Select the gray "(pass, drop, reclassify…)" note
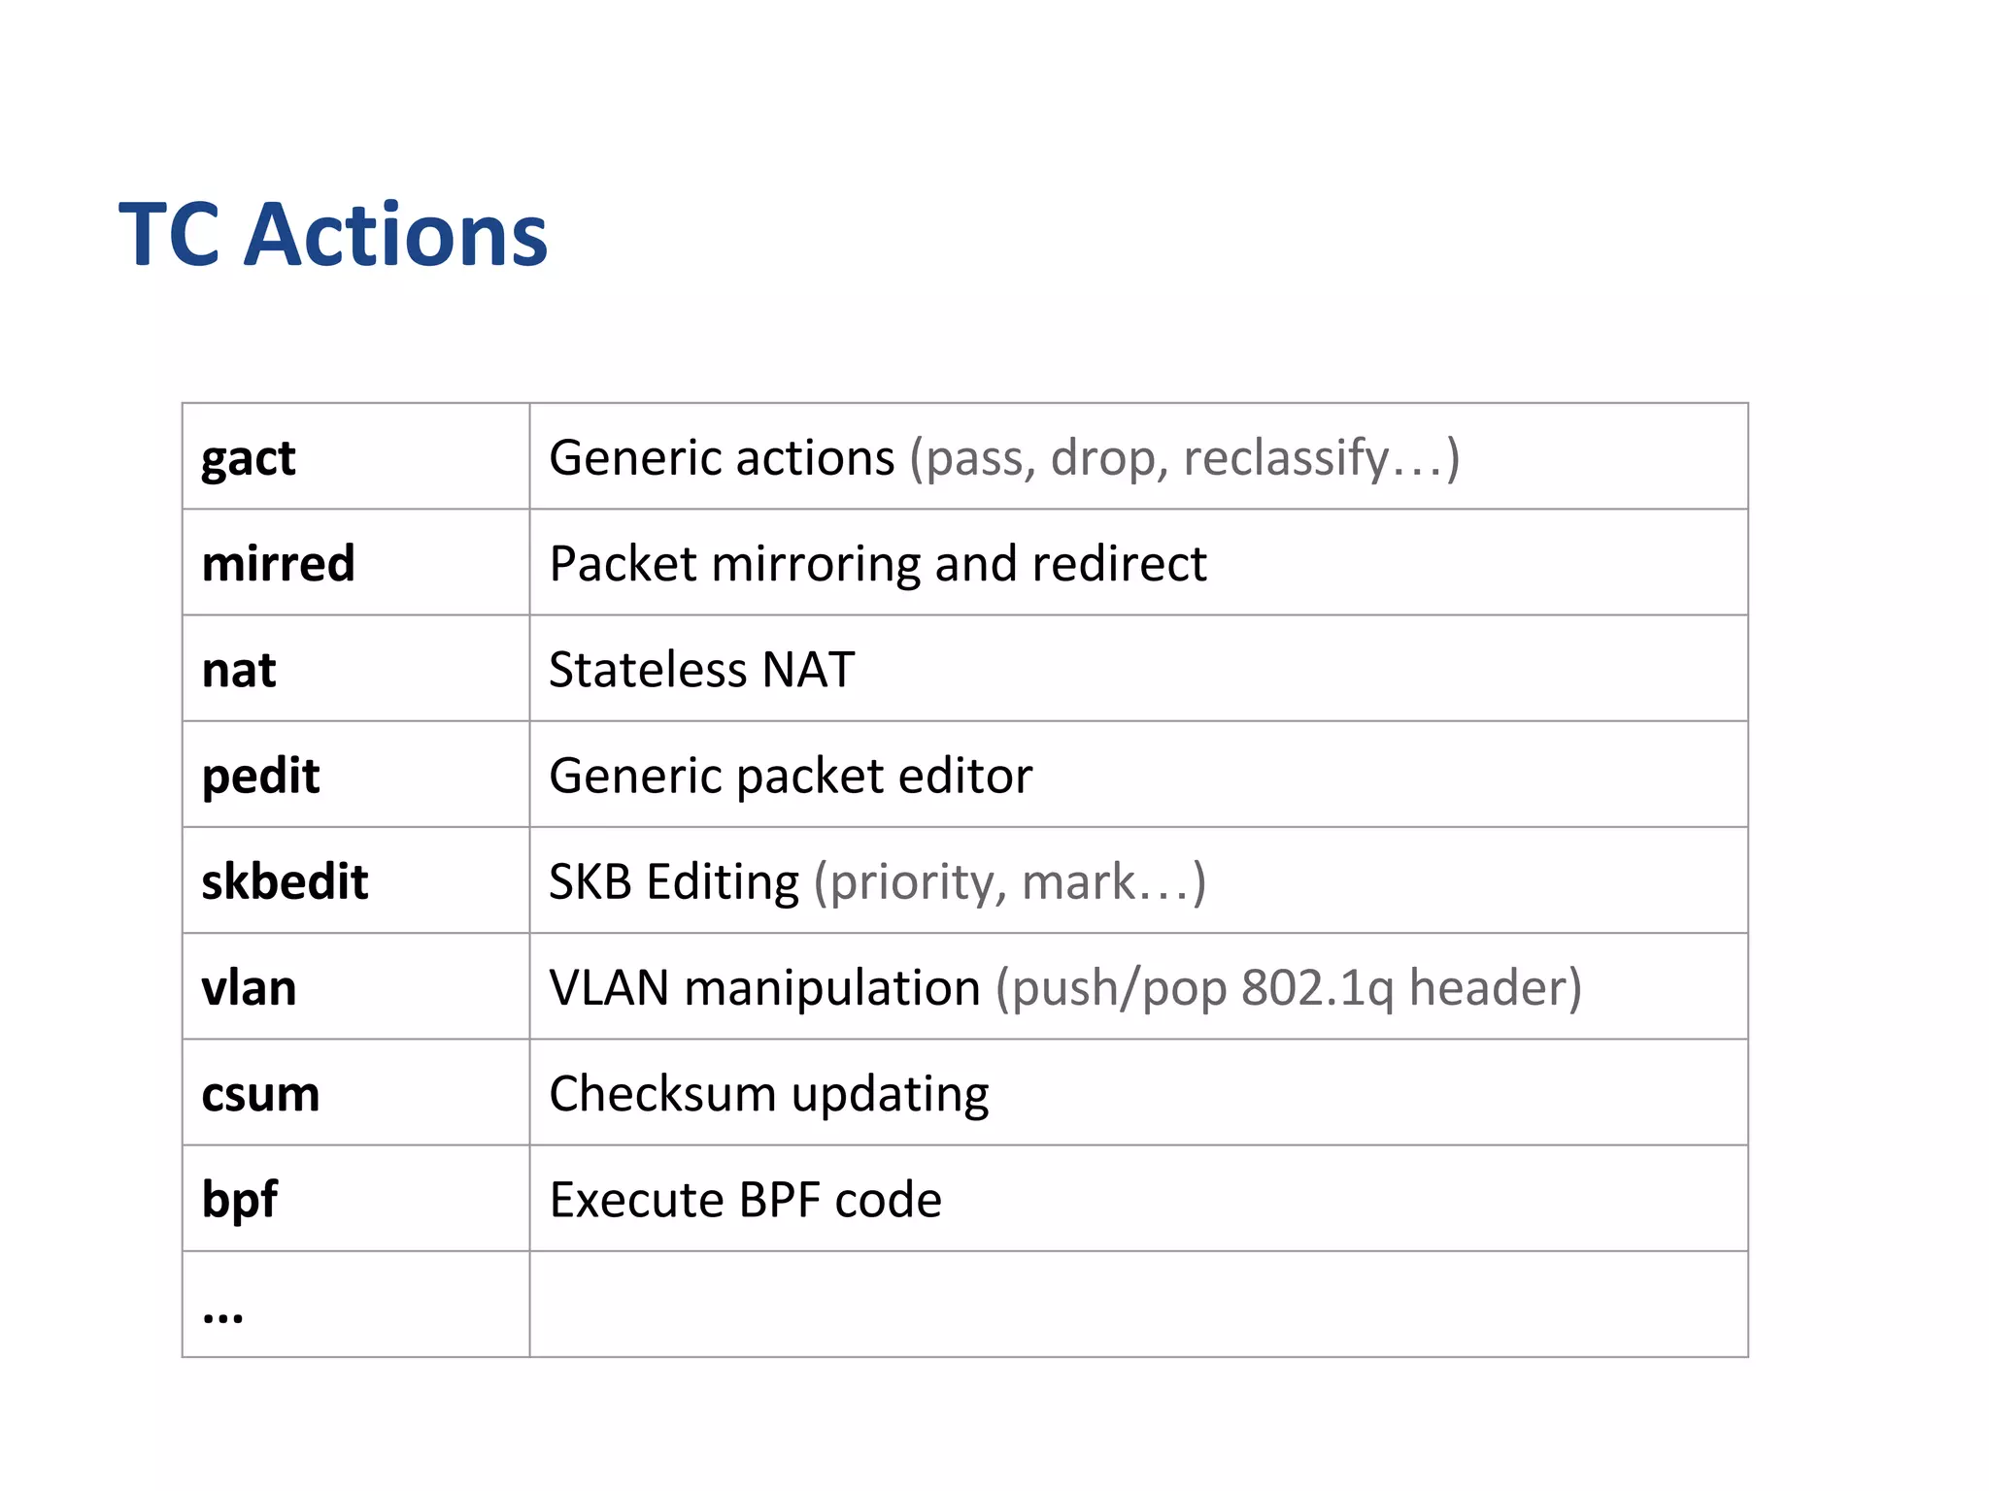This screenshot has height=1491, width=1989. [1184, 457]
